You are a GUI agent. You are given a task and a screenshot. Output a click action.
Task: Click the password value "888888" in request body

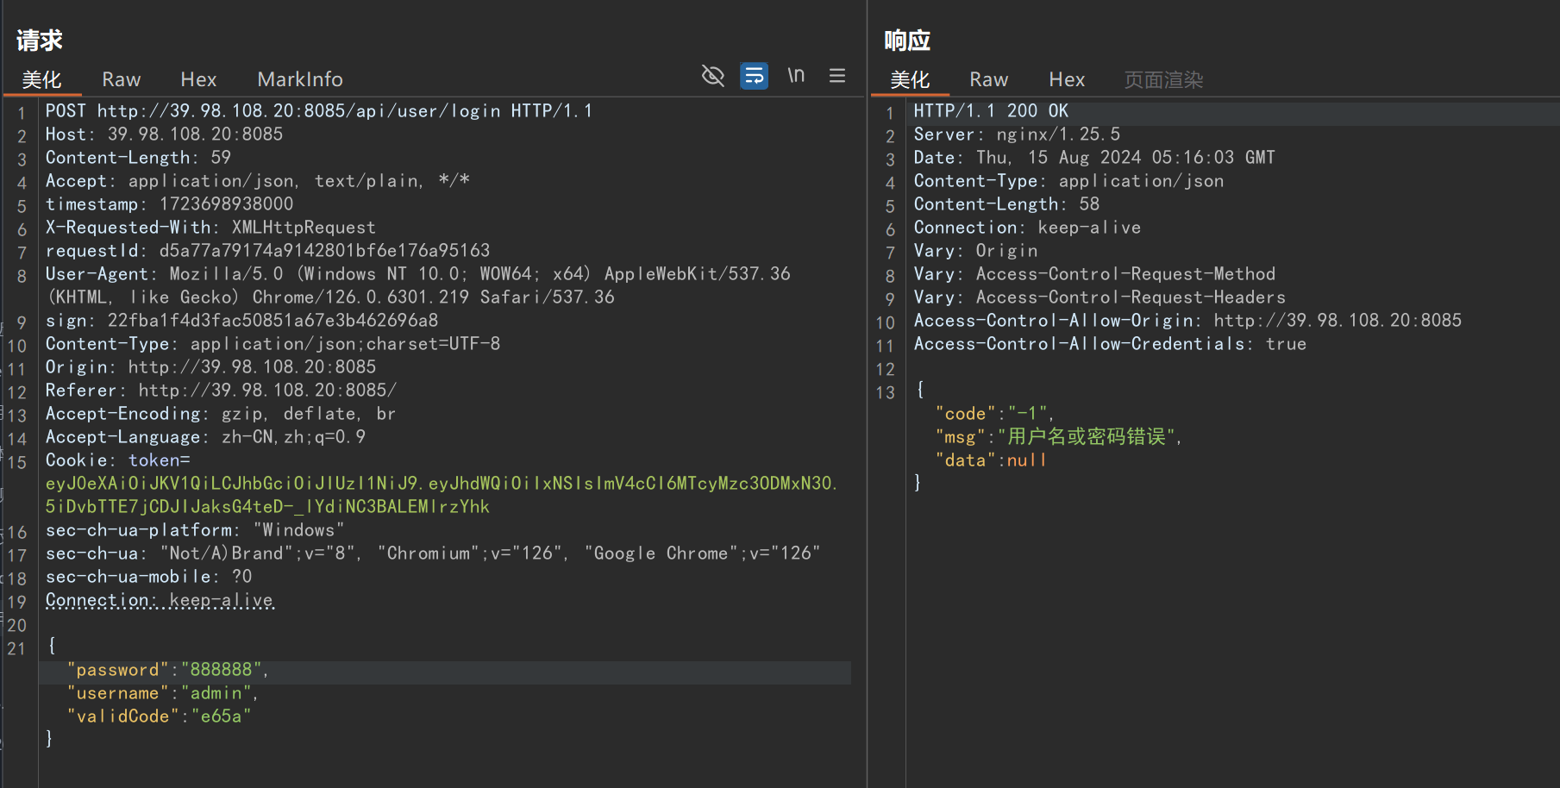pyautogui.click(x=222, y=670)
